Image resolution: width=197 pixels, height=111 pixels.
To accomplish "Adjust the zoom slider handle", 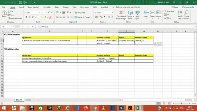I will (x=182, y=104).
